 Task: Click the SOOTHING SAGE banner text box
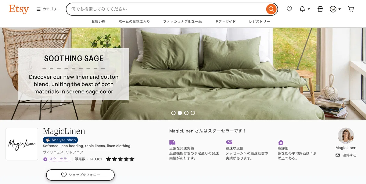point(74,74)
